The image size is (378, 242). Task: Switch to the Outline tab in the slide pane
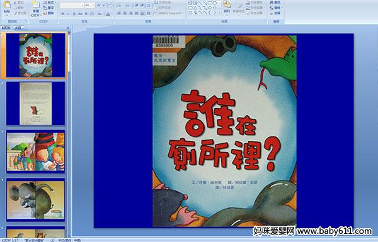(18, 28)
